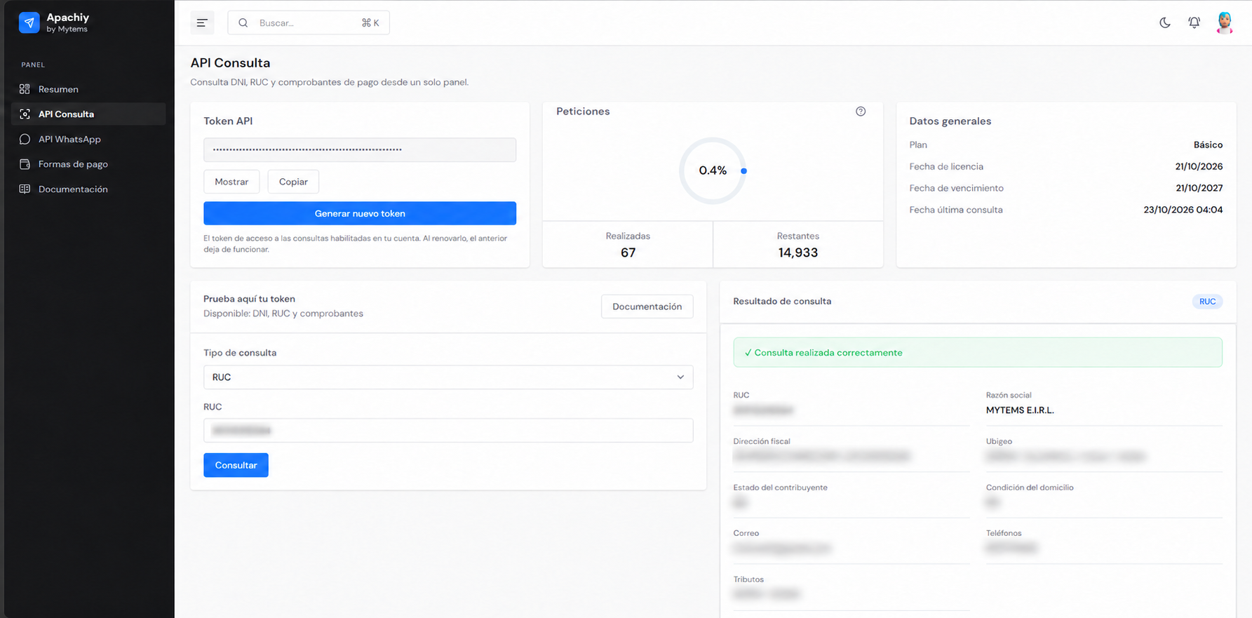Viewport: 1252px width, 618px height.
Task: Click the Plan value Básico
Action: 1208,145
